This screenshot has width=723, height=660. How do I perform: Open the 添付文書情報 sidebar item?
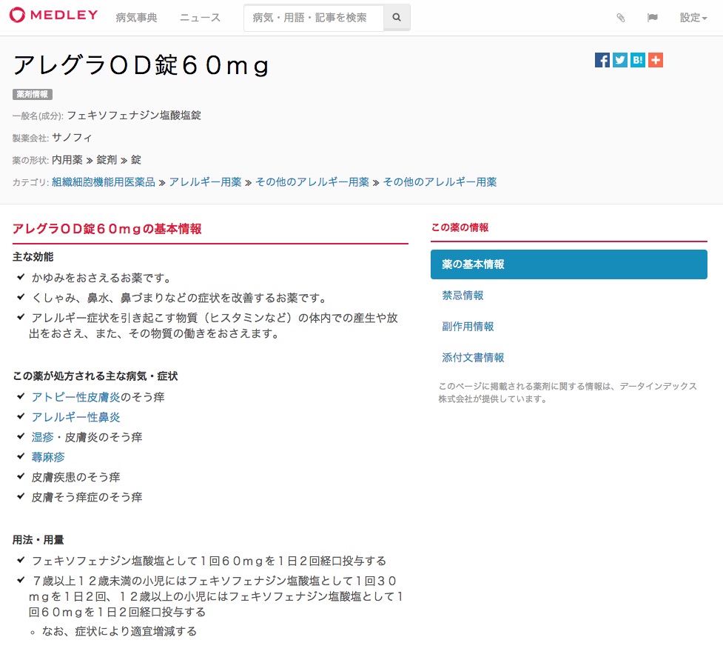473,357
